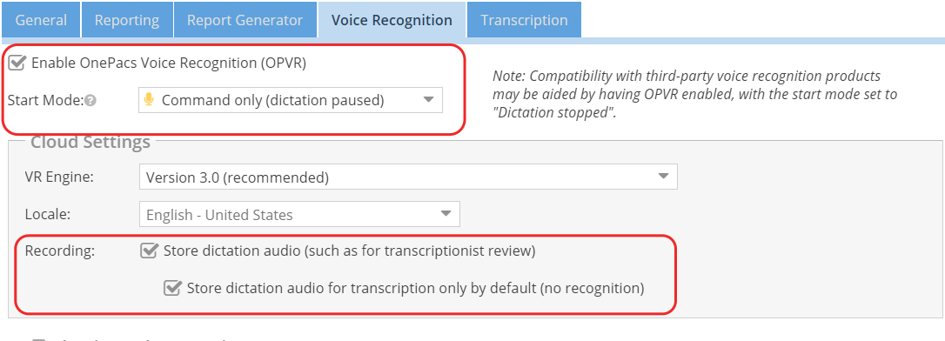945x341 pixels.
Task: Open the Version 3.0 VR Engine dropdown
Action: [x=408, y=177]
